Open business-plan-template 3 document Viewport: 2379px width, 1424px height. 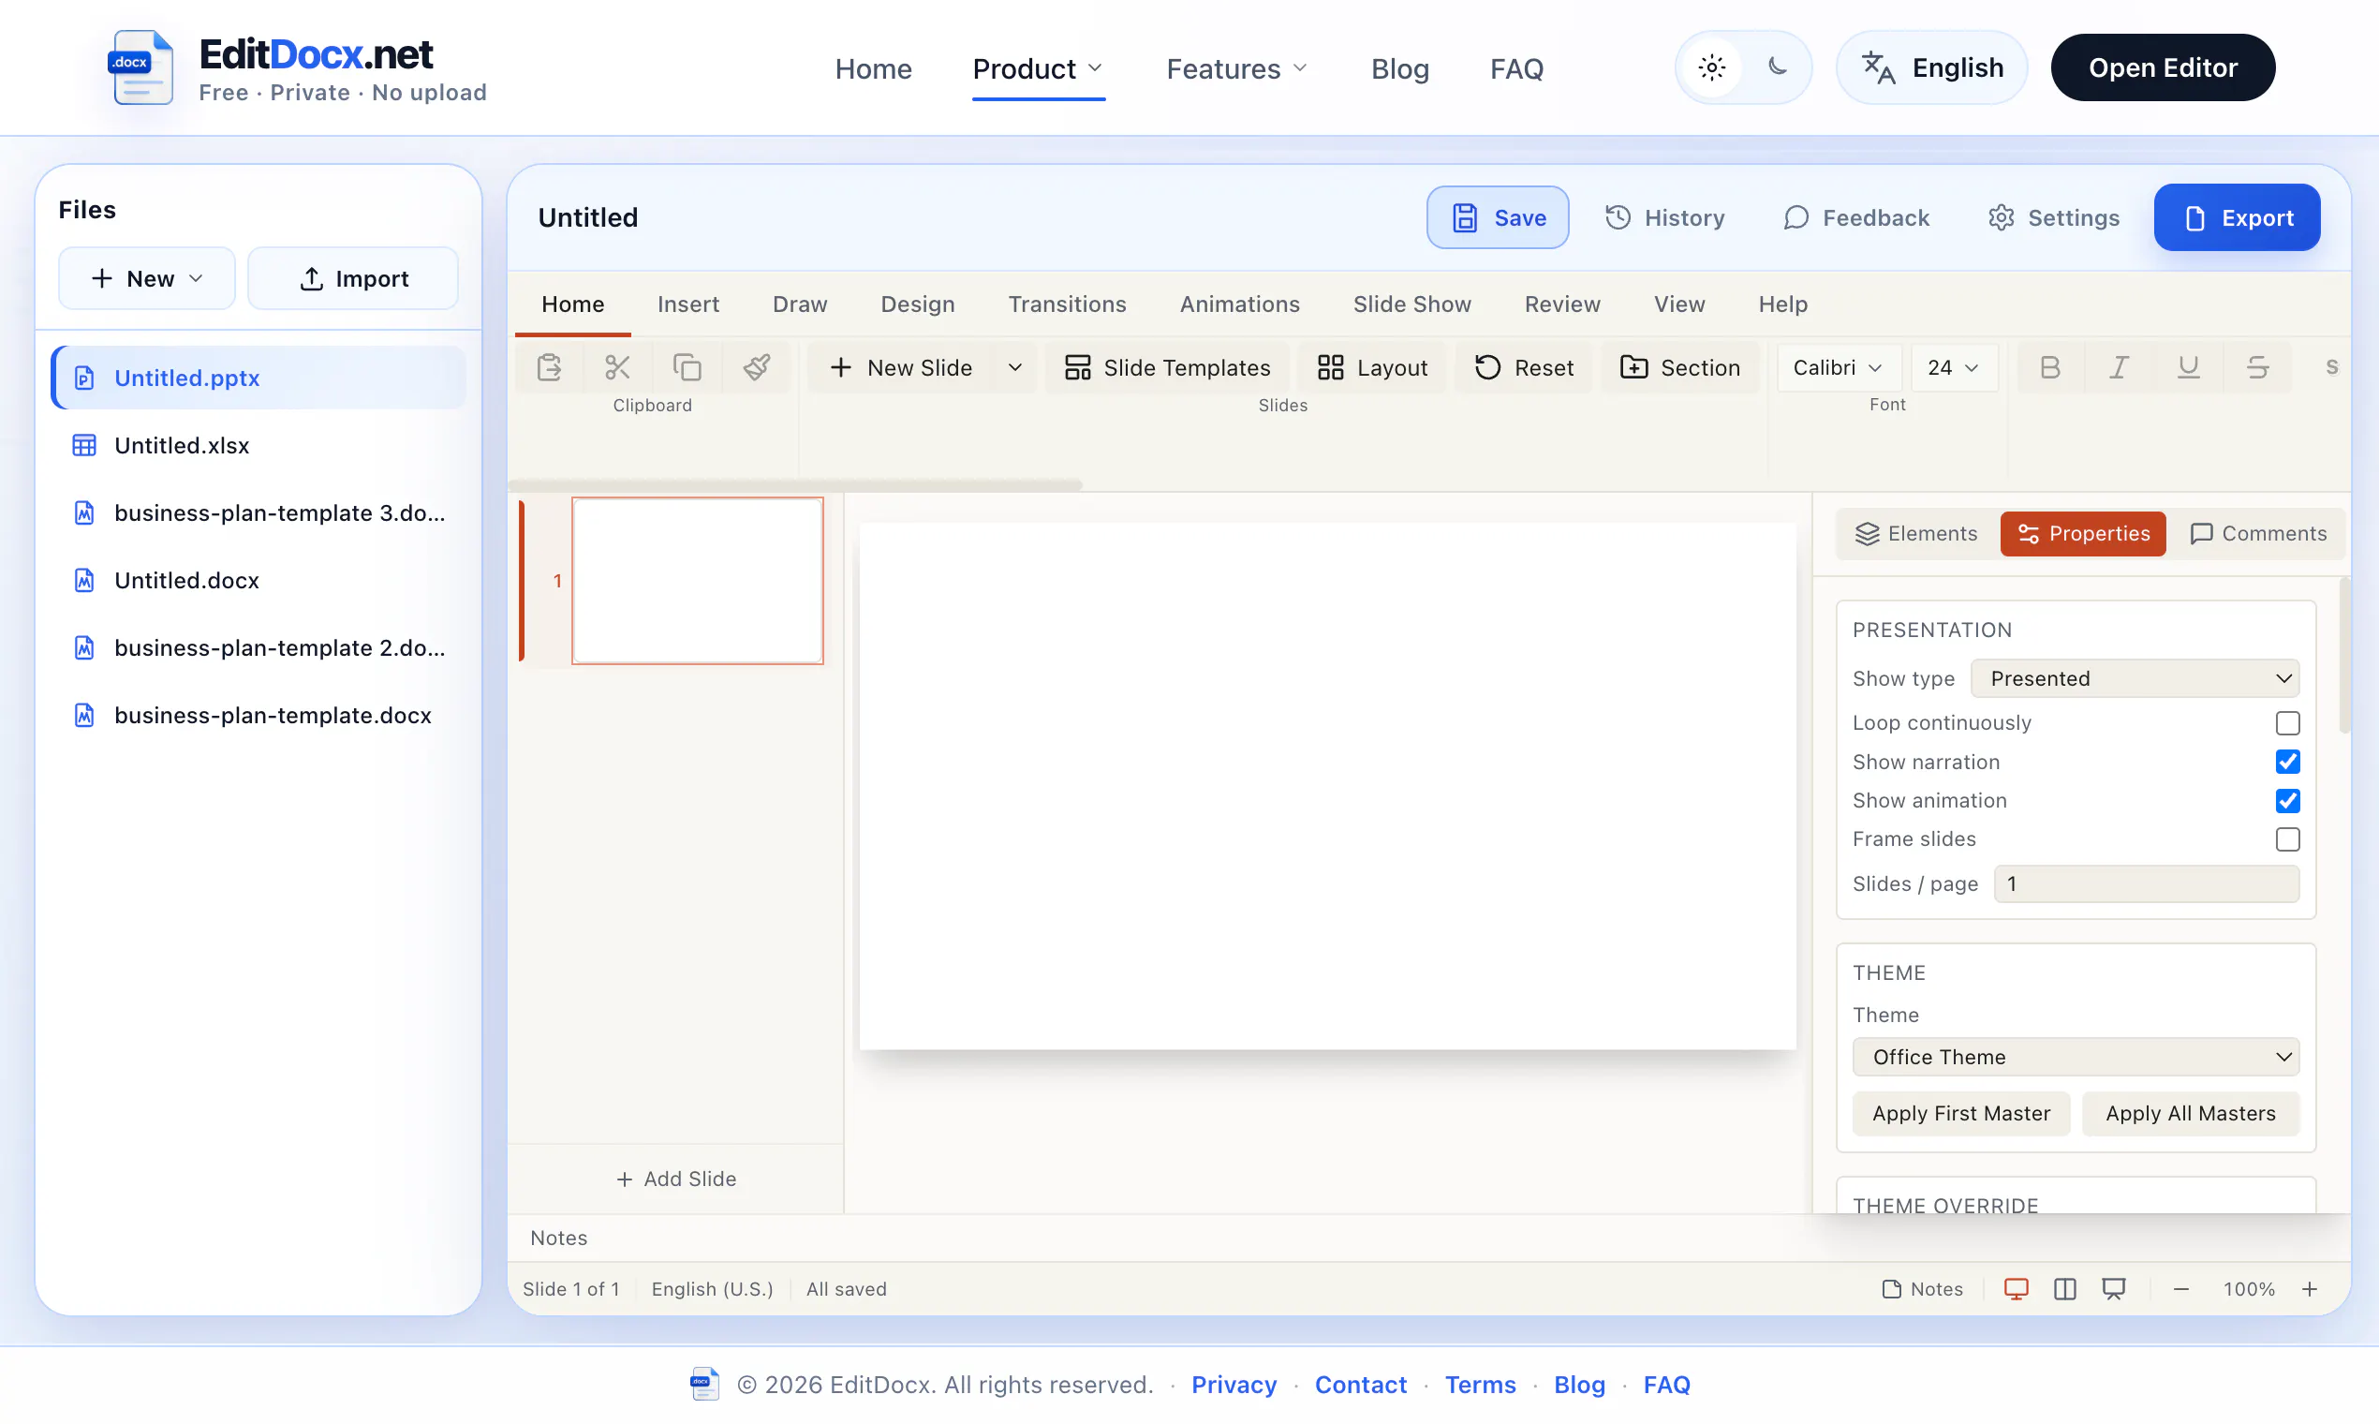point(259,512)
